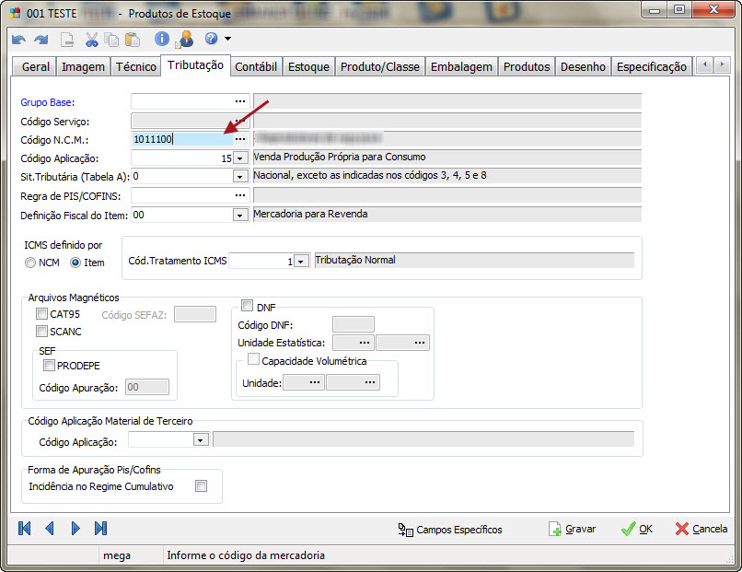Check the PRODEPE option
Viewport: 742px width, 572px height.
coord(49,366)
